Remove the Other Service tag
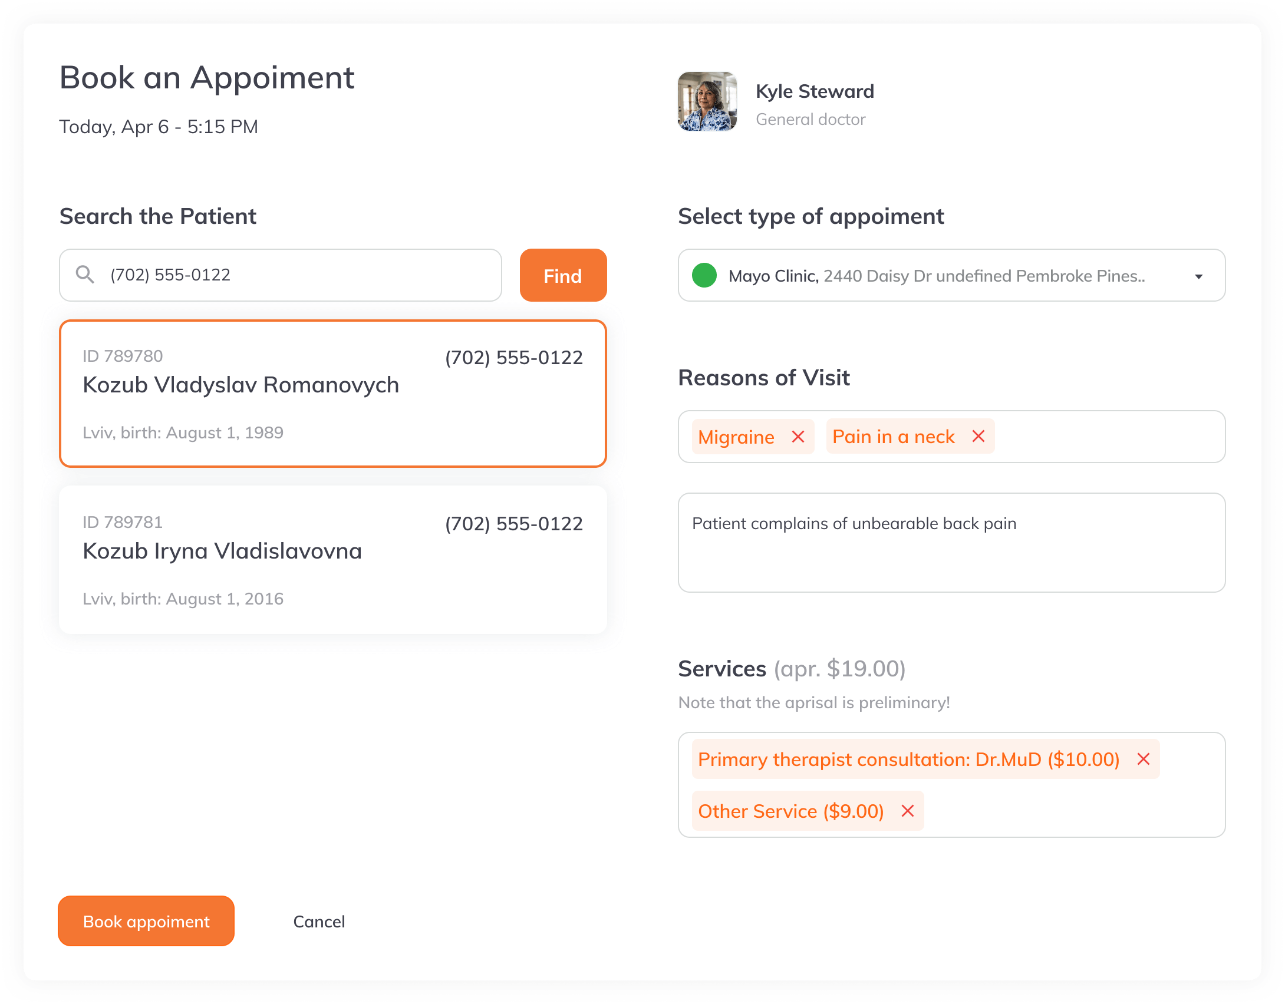Viewport: 1285px width, 1004px height. pos(908,811)
